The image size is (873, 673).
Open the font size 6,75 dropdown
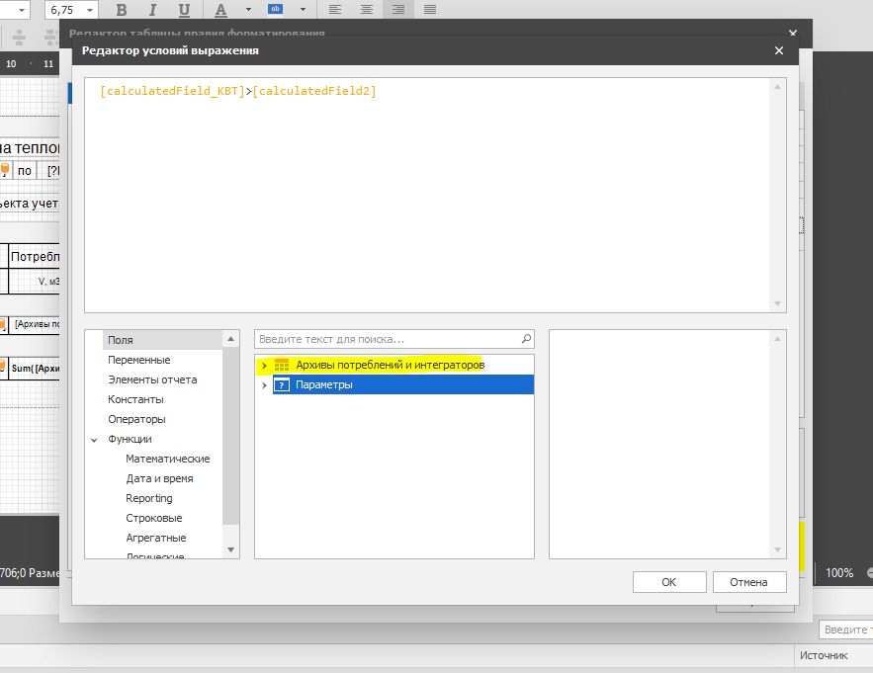[91, 10]
